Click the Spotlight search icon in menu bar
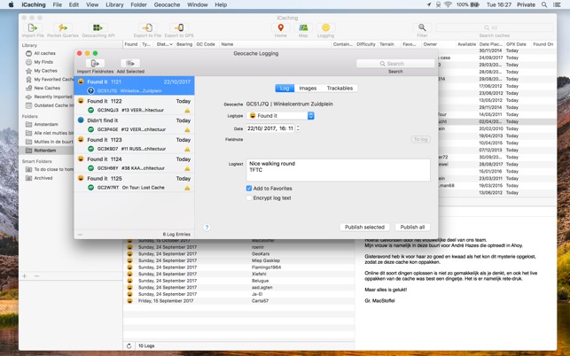Screen dimensions: 570x356 point(544,4)
